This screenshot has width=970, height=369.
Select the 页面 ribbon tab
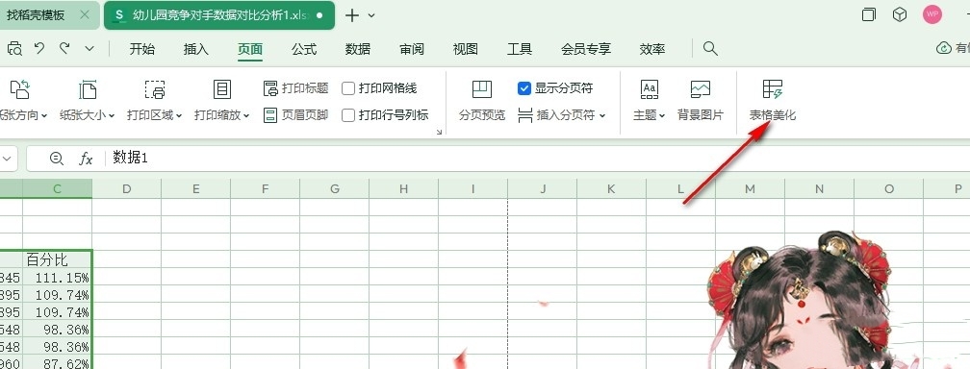250,49
